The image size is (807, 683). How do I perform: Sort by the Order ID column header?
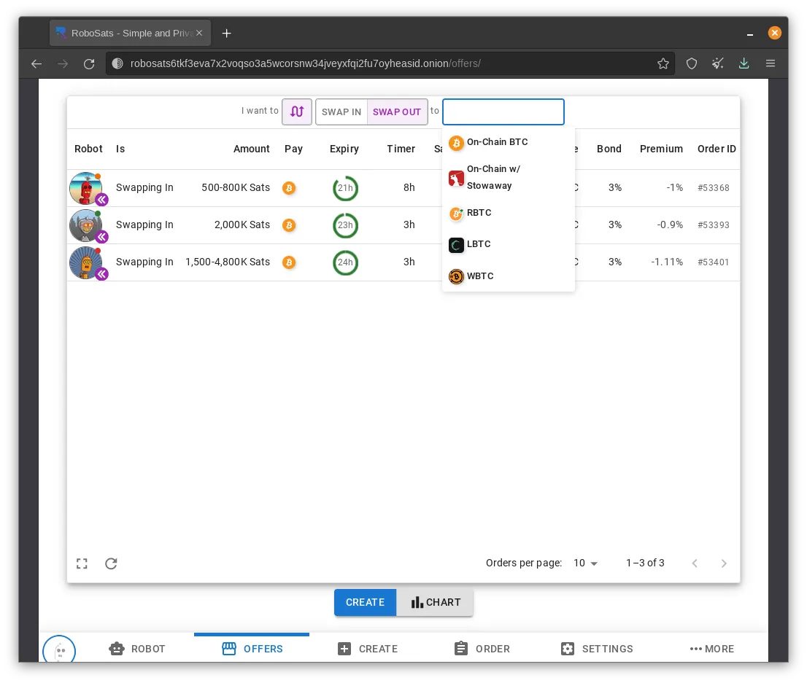717,149
